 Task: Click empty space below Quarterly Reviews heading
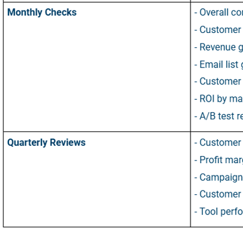pyautogui.click(x=97, y=186)
